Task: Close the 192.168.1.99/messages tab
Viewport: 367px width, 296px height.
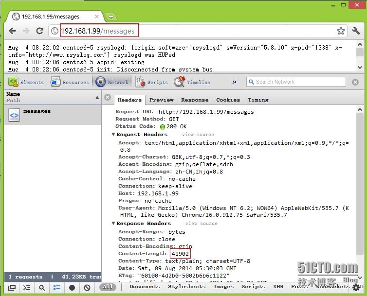Action: point(97,17)
